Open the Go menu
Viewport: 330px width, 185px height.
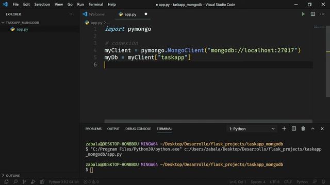(x=70, y=4)
